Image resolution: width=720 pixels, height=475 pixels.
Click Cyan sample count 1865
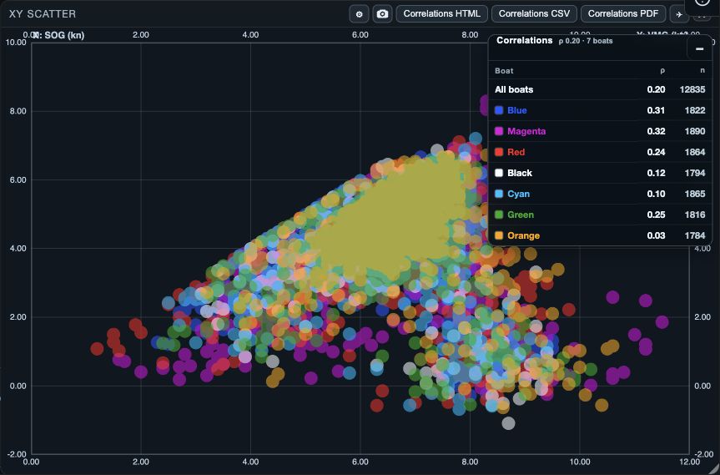tap(695, 194)
